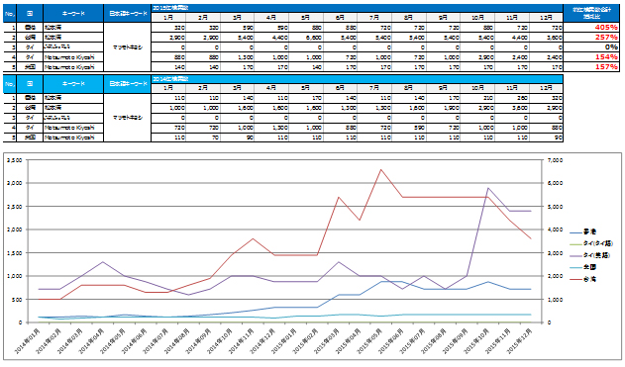Select 日本語キーワード header in 2014 table
This screenshot has width=625, height=367.
(128, 84)
